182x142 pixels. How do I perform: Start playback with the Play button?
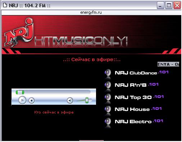click(x=22, y=100)
